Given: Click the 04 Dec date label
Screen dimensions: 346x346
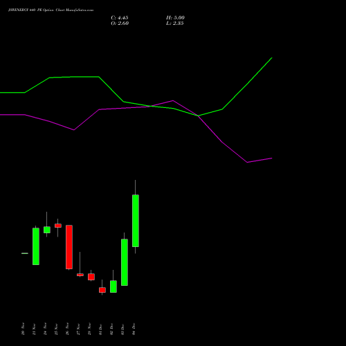Looking at the screenshot, I should coord(134,329).
